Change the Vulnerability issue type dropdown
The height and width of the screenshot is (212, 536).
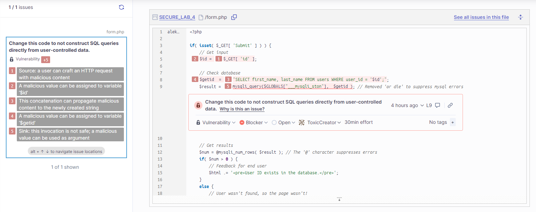(x=216, y=122)
